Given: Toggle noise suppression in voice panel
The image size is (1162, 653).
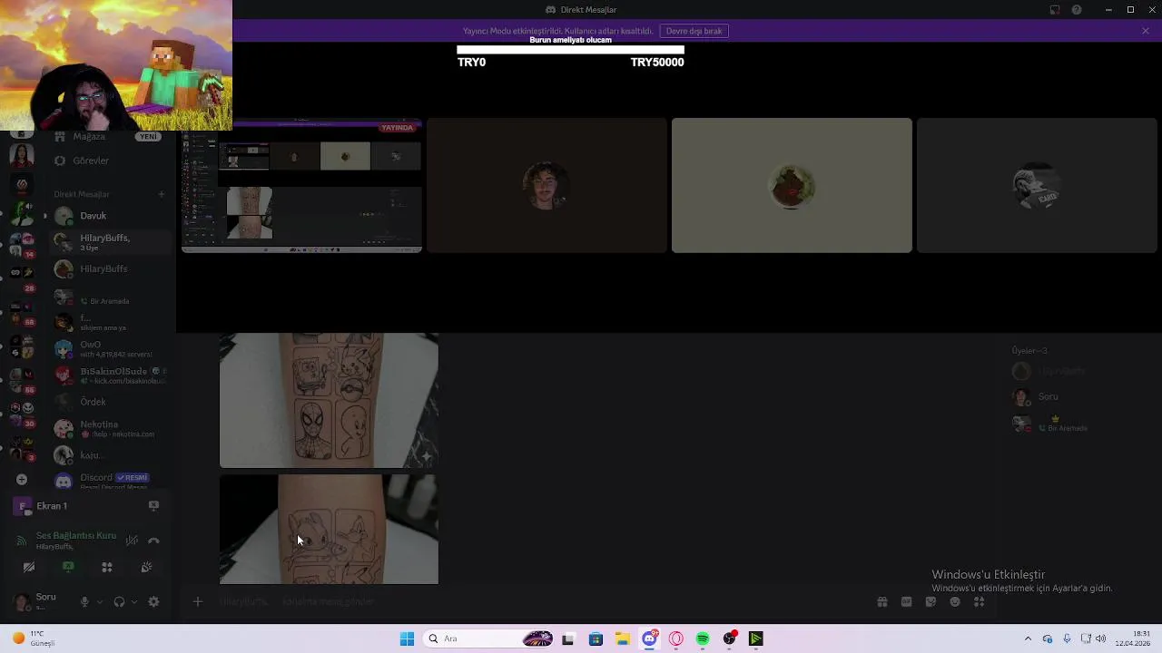Looking at the screenshot, I should [132, 540].
